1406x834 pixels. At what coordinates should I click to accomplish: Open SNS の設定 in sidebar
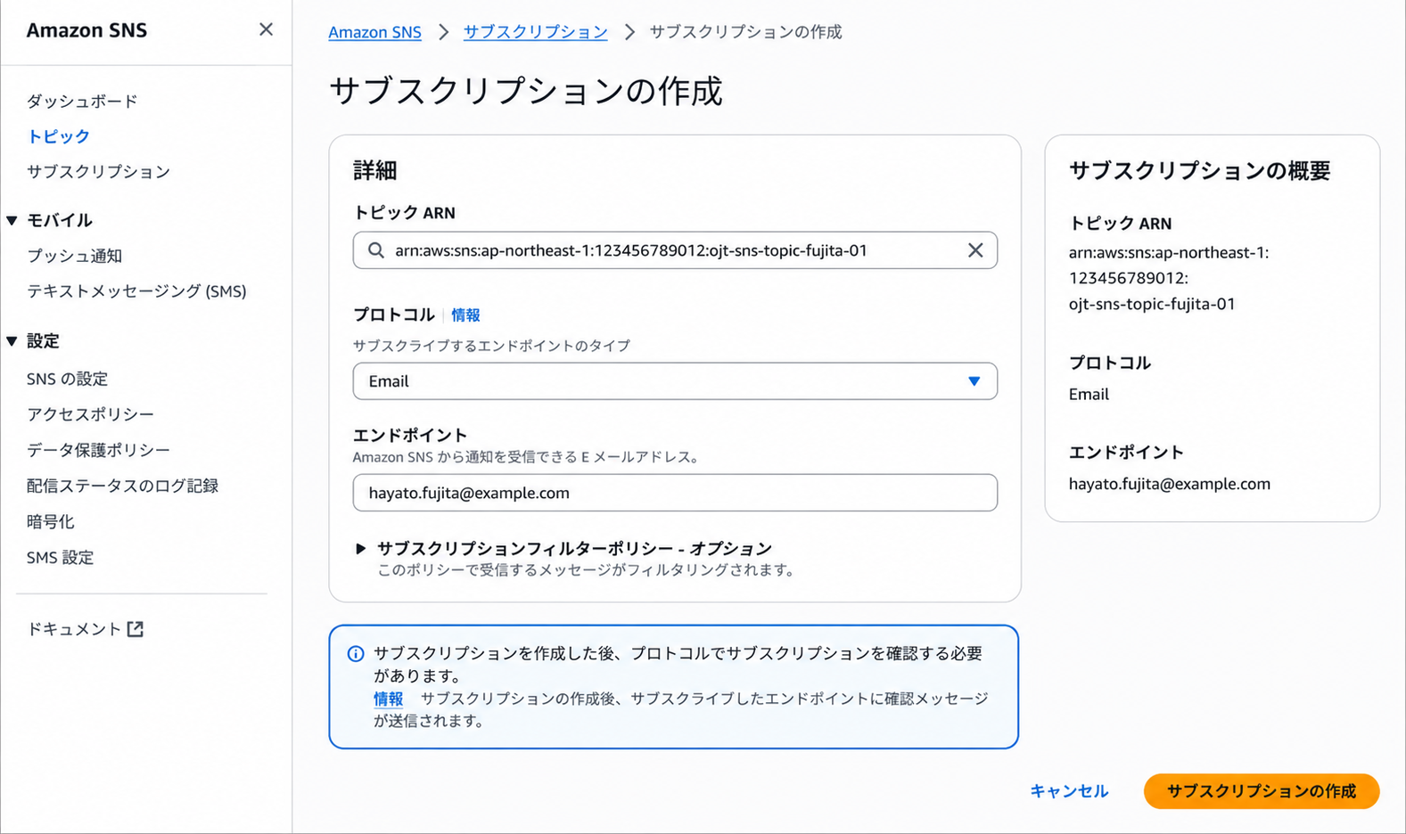coord(67,379)
